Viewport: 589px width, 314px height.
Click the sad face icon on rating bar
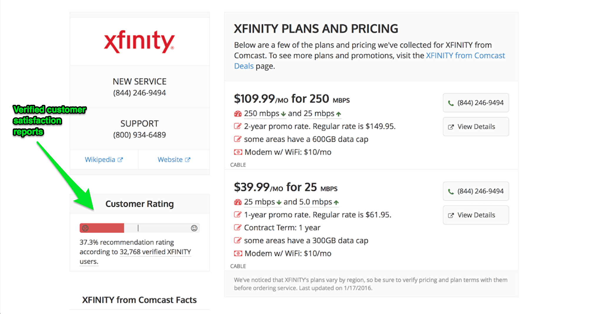click(x=85, y=228)
